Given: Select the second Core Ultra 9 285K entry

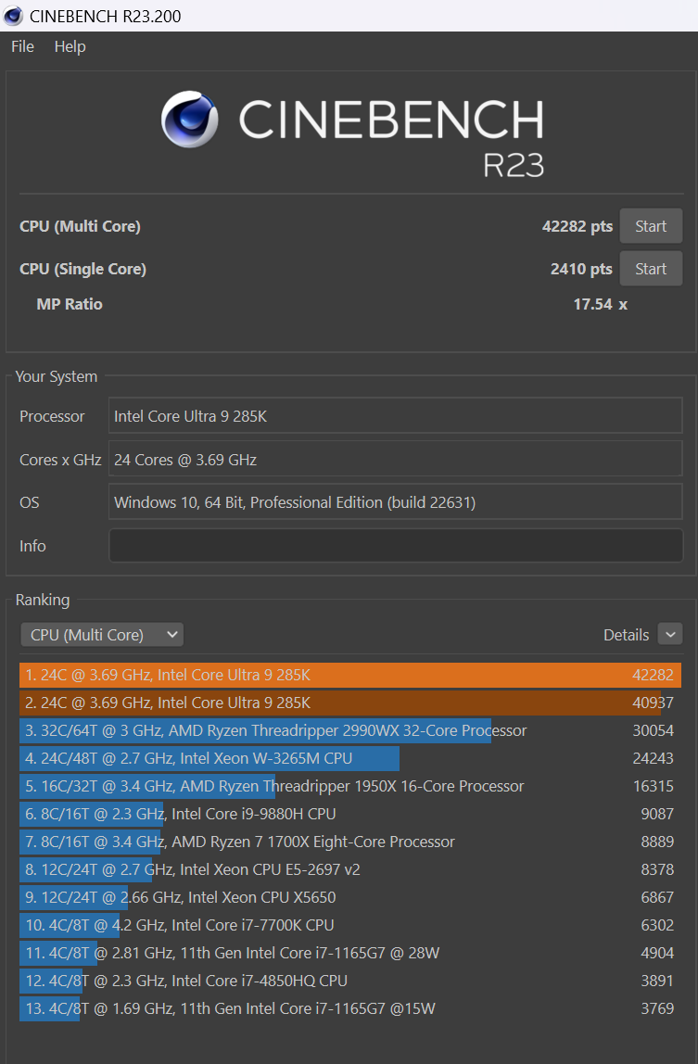Looking at the screenshot, I should pos(349,703).
